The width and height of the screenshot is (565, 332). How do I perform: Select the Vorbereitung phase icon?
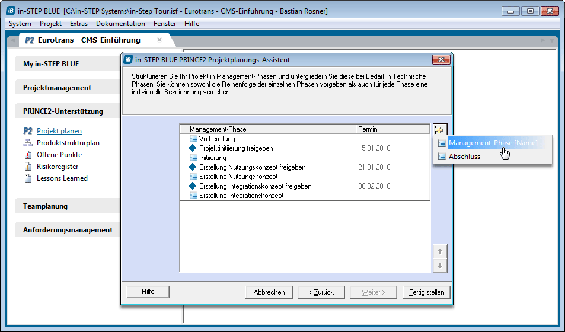pyautogui.click(x=193, y=139)
